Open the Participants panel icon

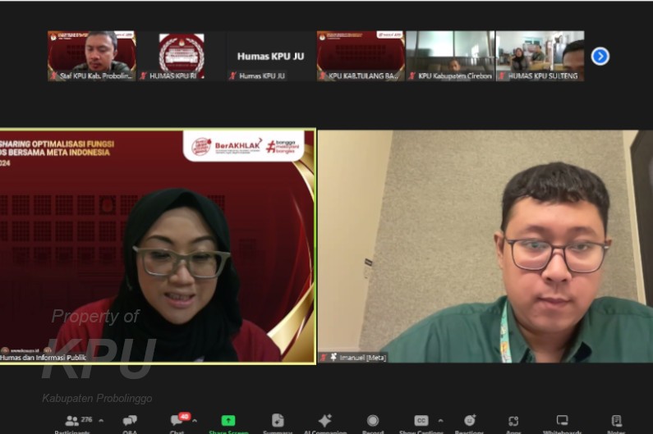(71, 421)
